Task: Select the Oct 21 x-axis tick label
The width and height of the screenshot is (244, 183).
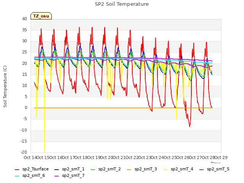Action: [119, 157]
